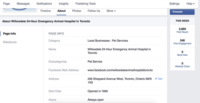
Task: View page Notifications
Action: coord(44,4)
